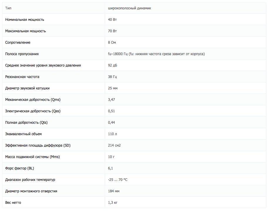Select the "214 см2" diffuser area value

click(115, 145)
